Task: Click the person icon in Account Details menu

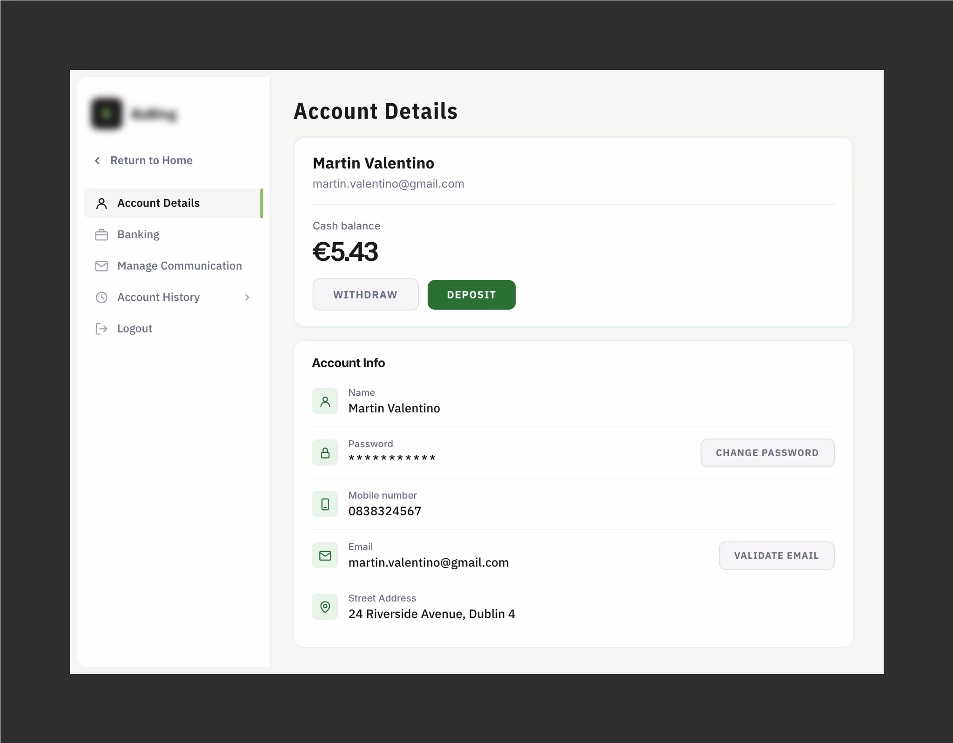Action: (x=101, y=203)
